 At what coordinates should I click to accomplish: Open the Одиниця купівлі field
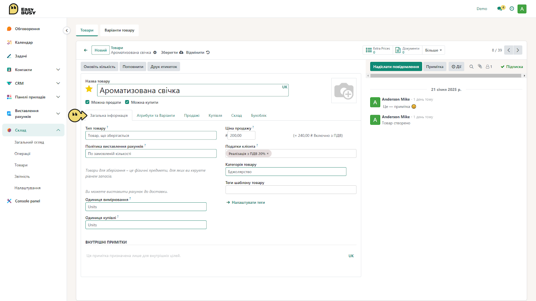point(146,225)
